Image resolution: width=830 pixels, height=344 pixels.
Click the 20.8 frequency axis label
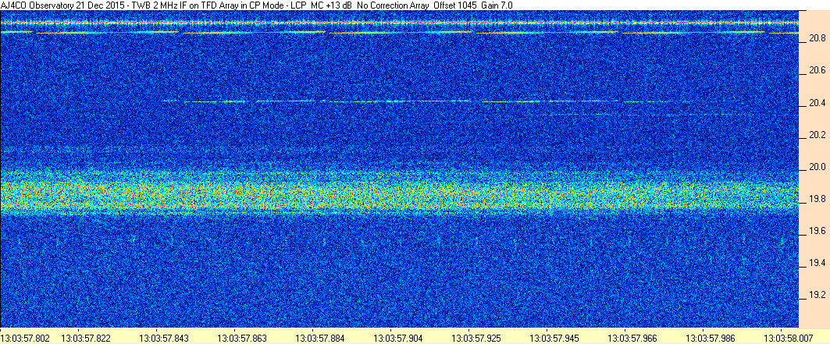pos(818,38)
